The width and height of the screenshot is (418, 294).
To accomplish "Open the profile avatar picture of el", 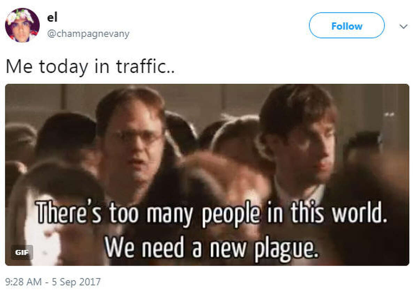I will tap(22, 25).
